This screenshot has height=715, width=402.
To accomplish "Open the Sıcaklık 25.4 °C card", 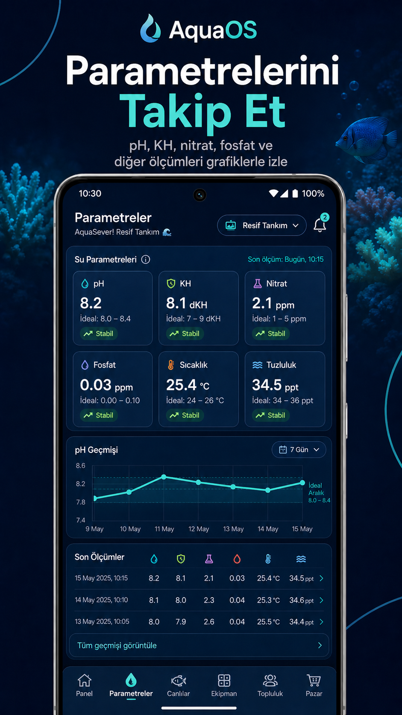I will pyautogui.click(x=199, y=389).
